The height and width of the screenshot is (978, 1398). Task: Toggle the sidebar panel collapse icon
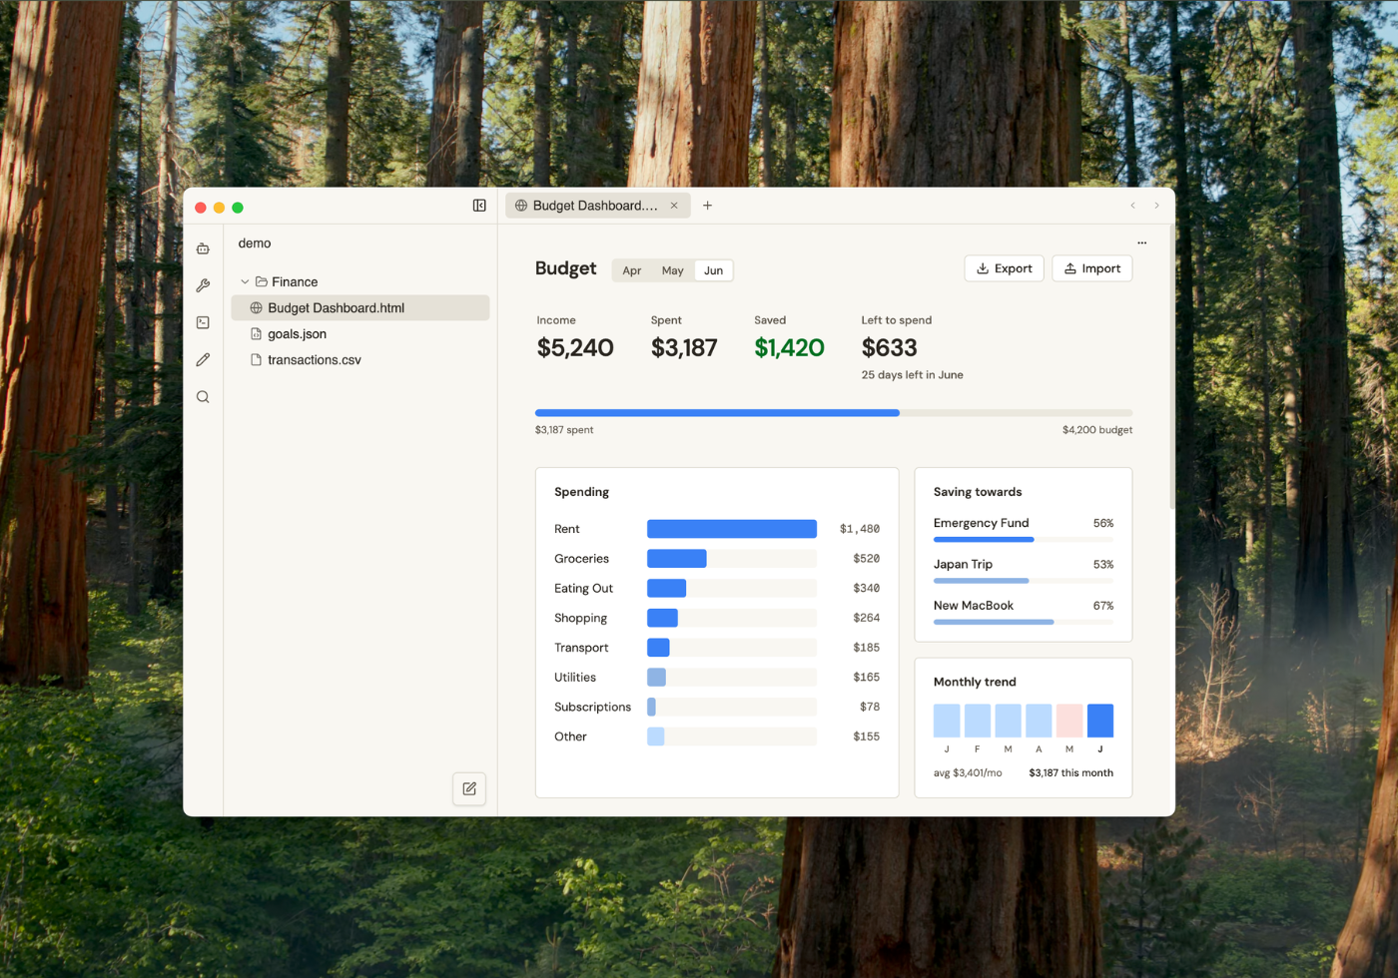479,206
